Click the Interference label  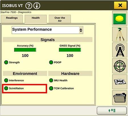(16, 80)
